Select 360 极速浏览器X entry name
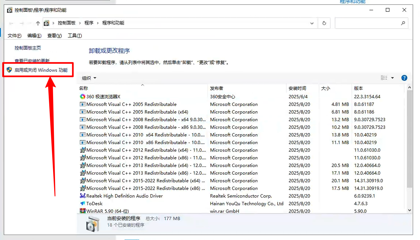 click(103, 96)
